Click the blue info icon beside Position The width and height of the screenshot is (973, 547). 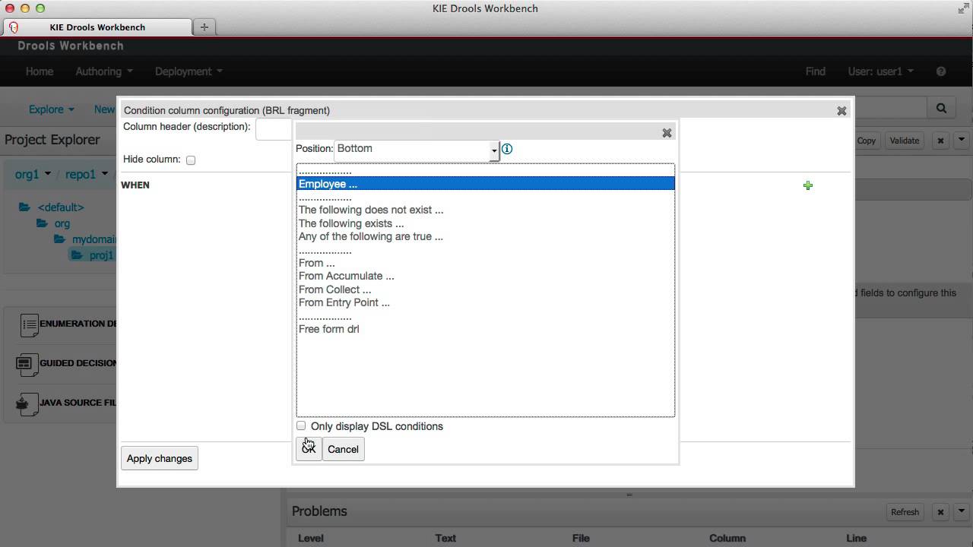(x=507, y=149)
